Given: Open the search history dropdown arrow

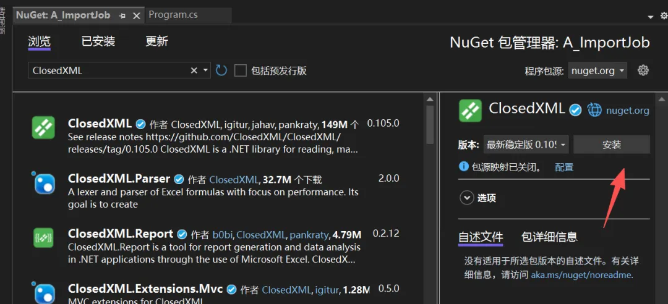Looking at the screenshot, I should (205, 70).
